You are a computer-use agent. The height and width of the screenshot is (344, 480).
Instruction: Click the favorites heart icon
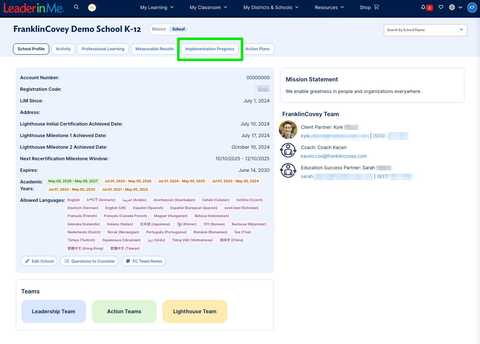click(x=441, y=7)
